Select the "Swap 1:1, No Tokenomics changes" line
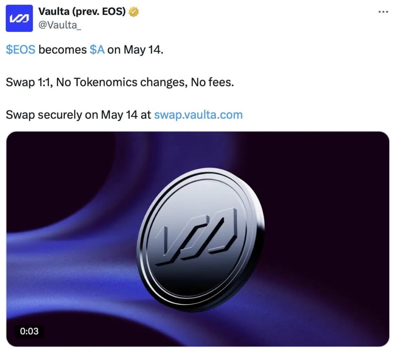This screenshot has width=395, height=352. 96,83
